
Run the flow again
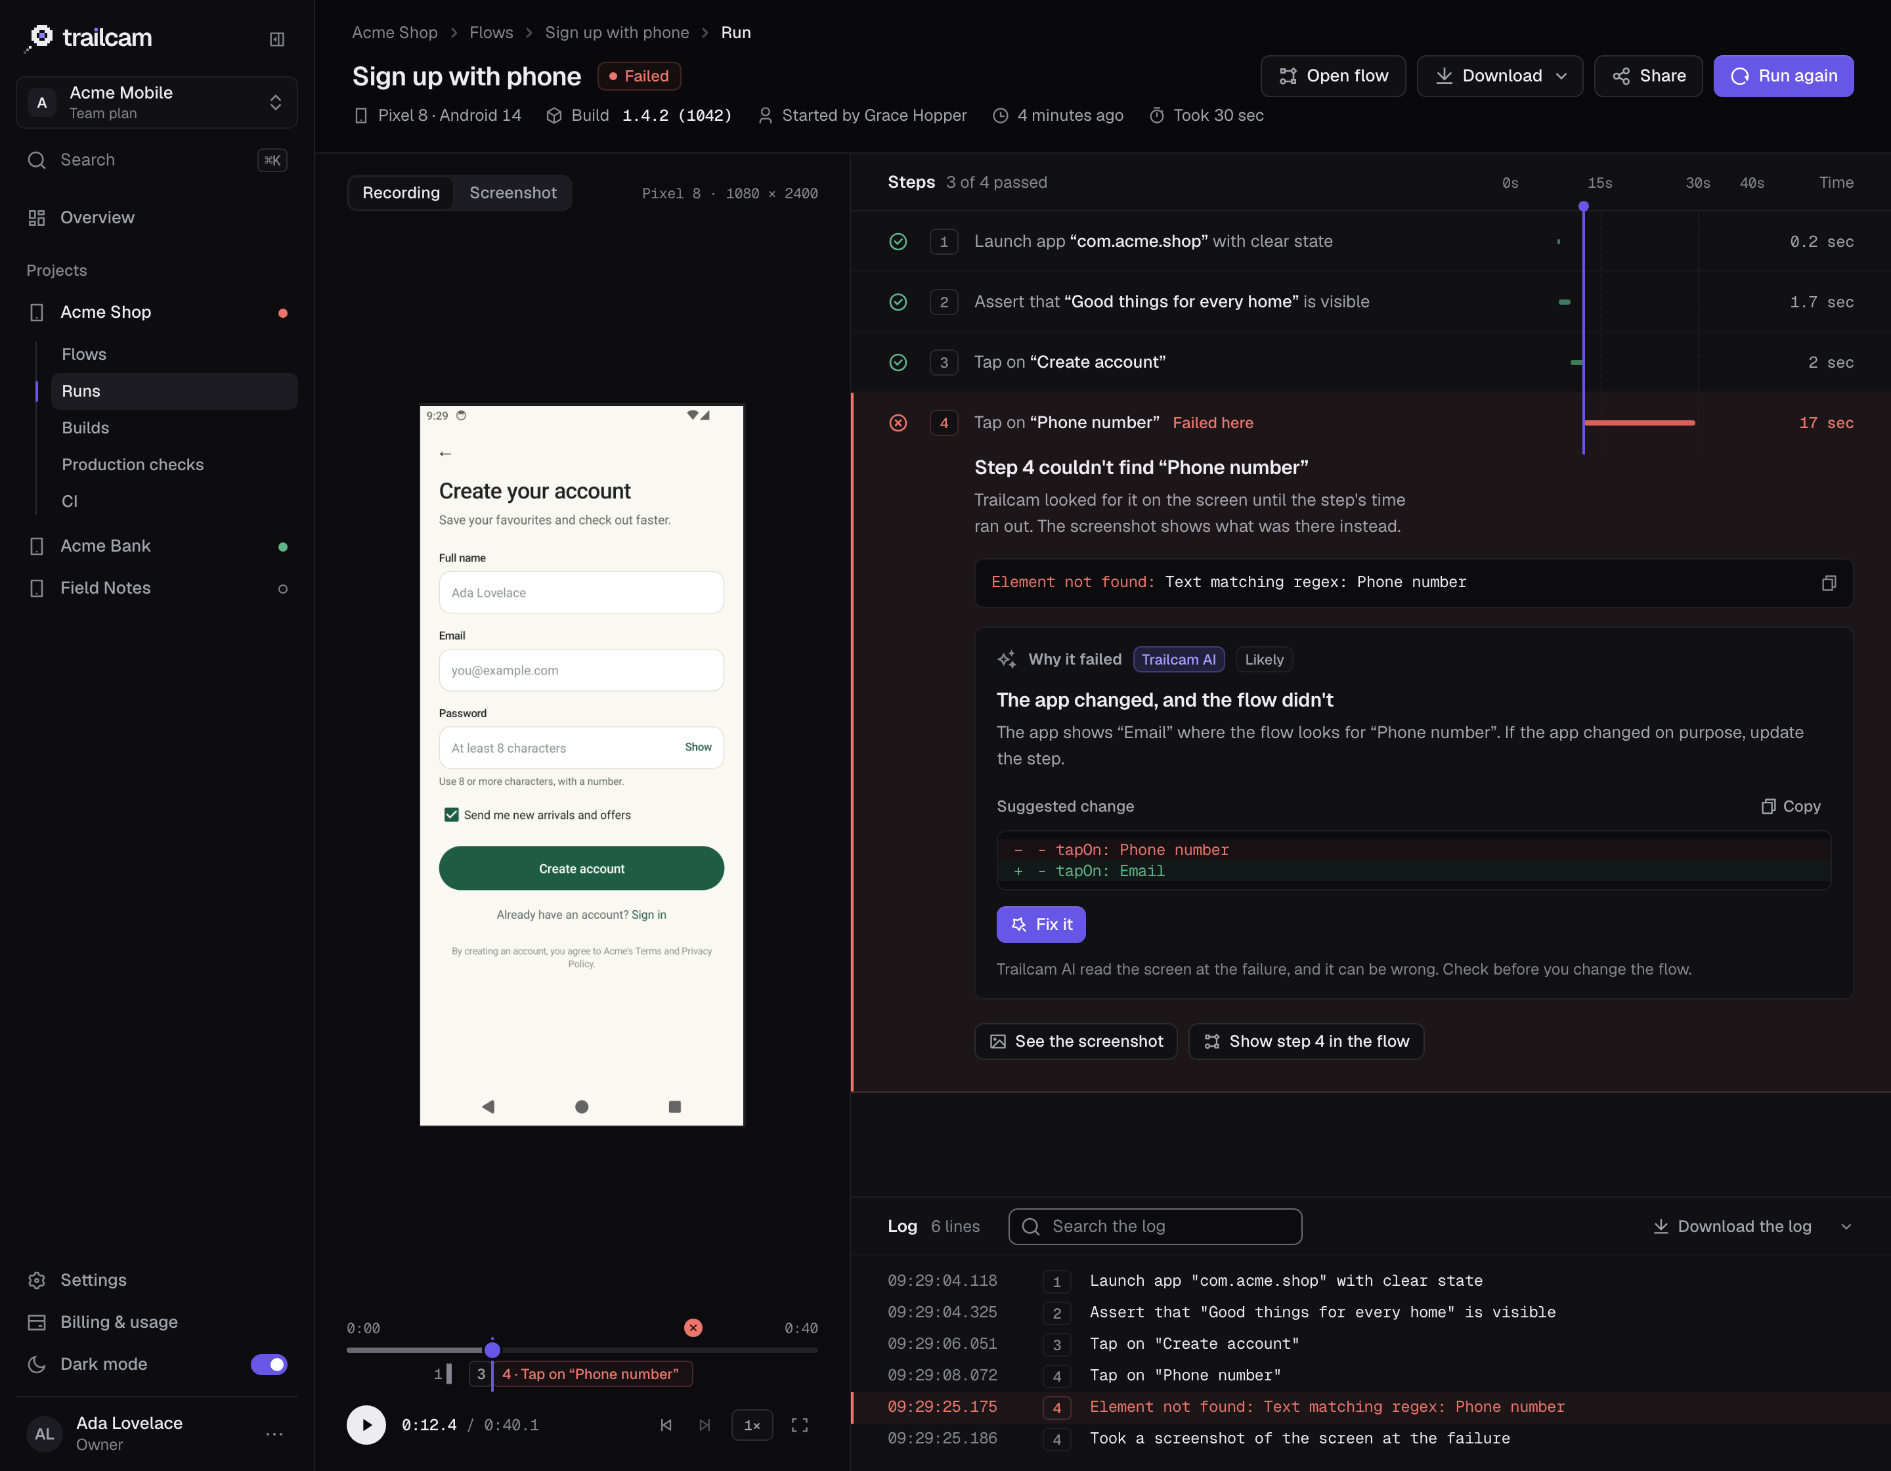(x=1783, y=76)
